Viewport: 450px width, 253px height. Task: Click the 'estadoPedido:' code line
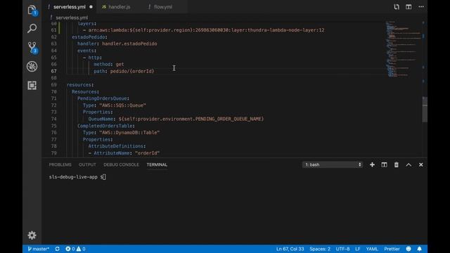pos(89,37)
